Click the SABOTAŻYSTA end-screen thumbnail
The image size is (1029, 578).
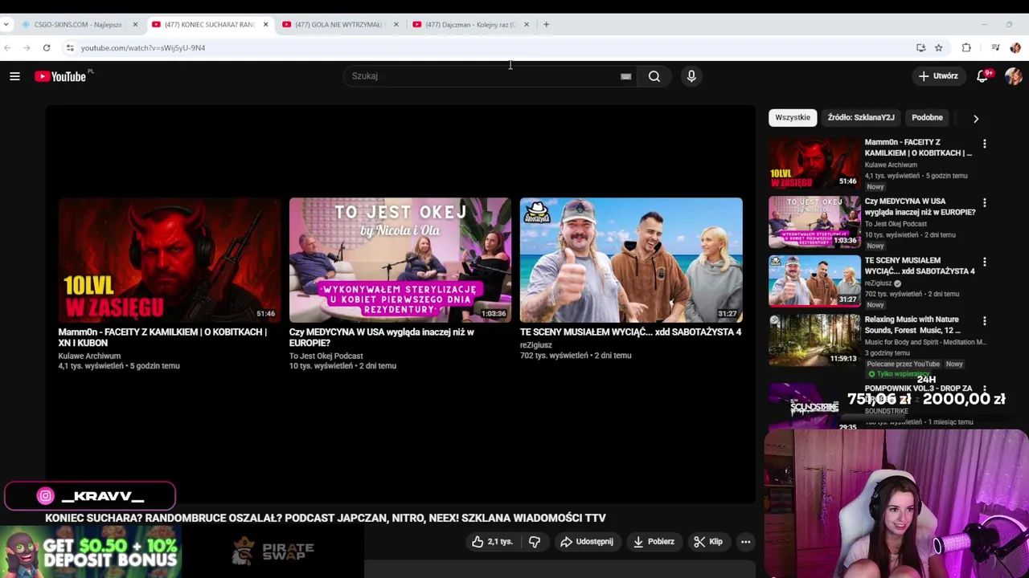pos(631,260)
